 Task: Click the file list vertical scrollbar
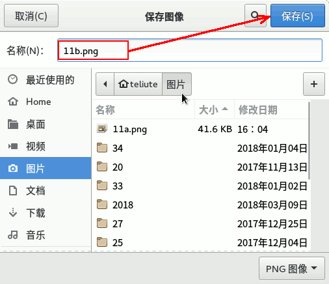309,141
